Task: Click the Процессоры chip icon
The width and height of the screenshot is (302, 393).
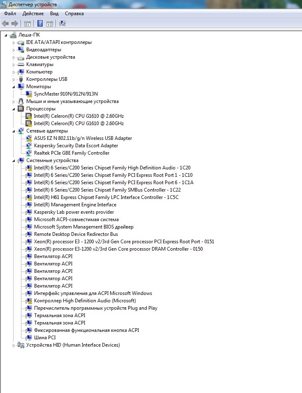Action: [x=21, y=109]
